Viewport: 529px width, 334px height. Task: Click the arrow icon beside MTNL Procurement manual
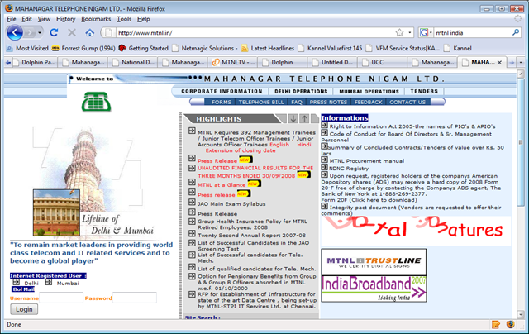pos(324,160)
